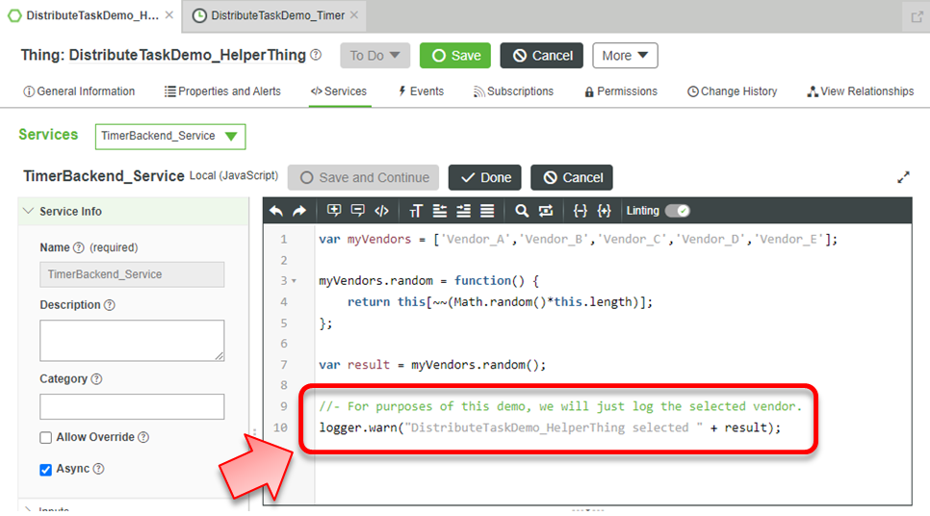The height and width of the screenshot is (516, 930).
Task: Open the View Relationships tab
Action: click(860, 91)
